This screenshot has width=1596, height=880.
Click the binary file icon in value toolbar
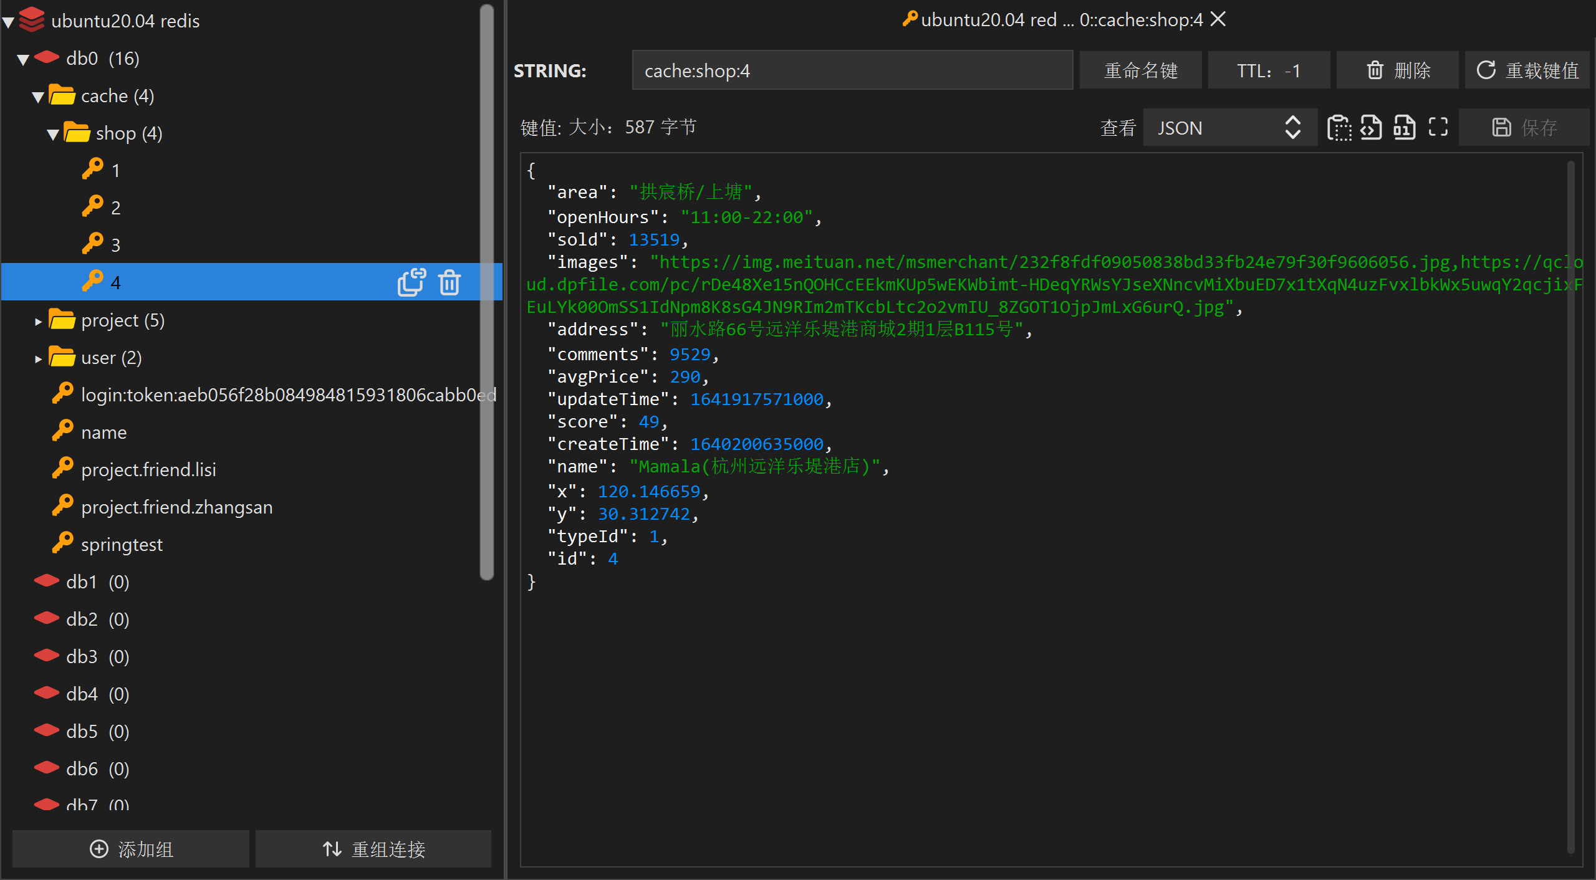tap(1404, 128)
